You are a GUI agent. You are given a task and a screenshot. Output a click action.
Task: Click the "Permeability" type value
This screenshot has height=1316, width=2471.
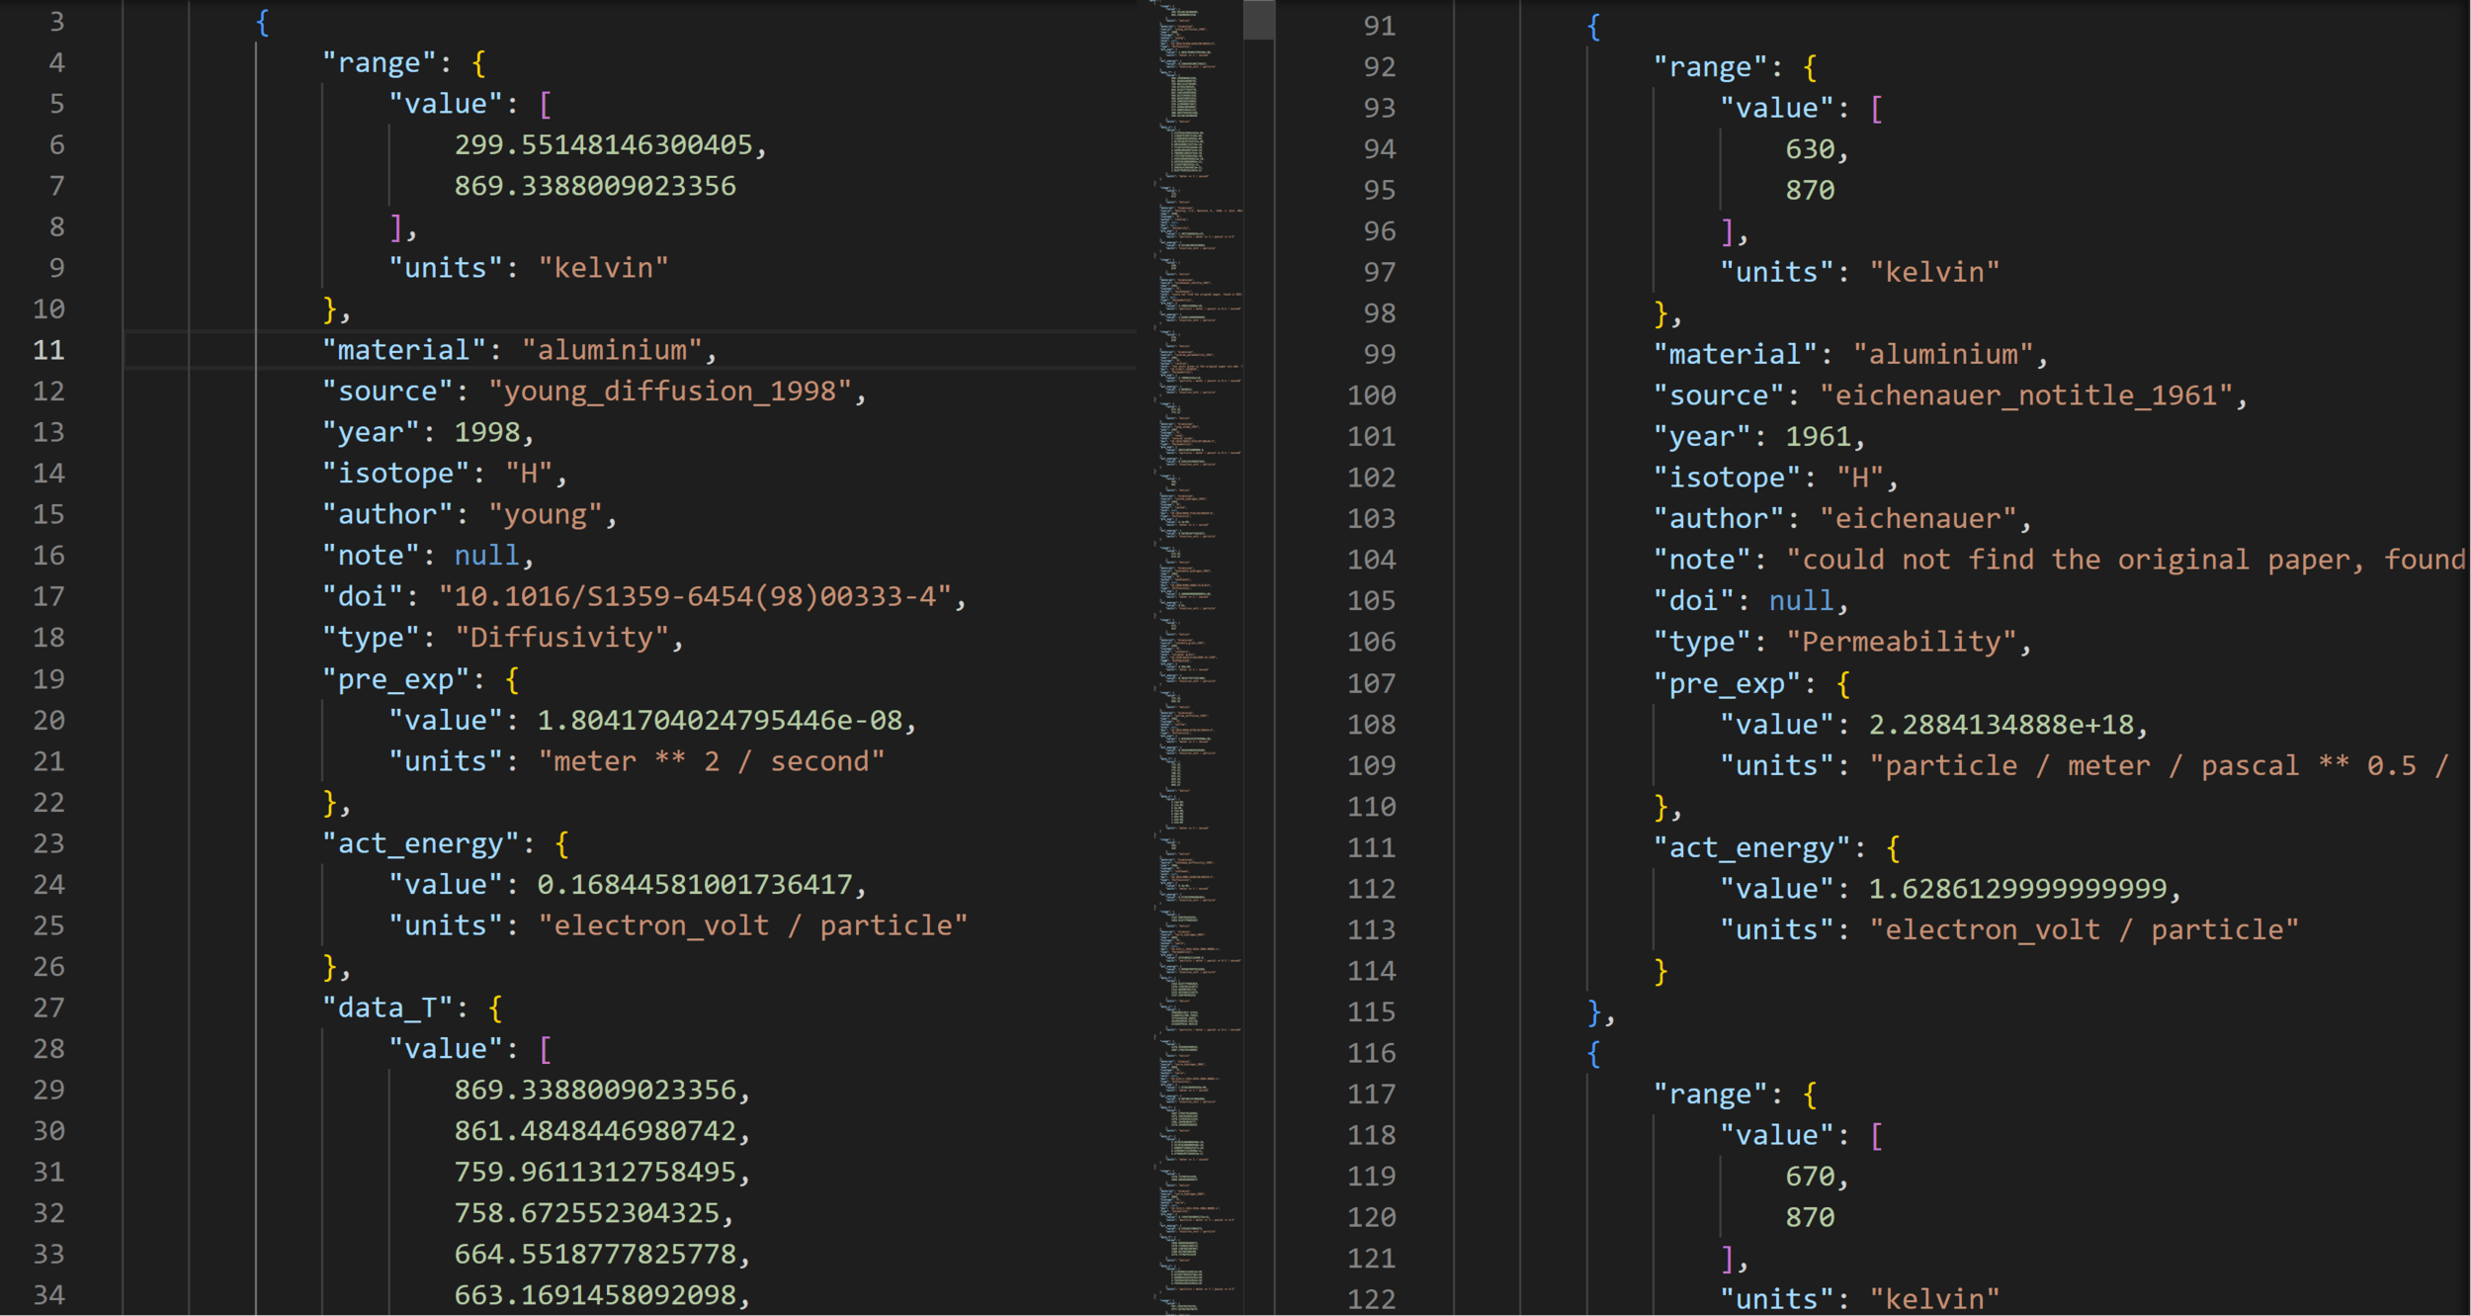(x=1901, y=642)
